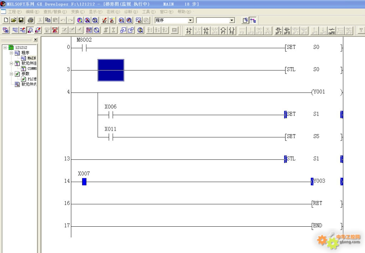Click the device batch monitor grid icon
Viewport: 365px width, 253px height.
89,30
